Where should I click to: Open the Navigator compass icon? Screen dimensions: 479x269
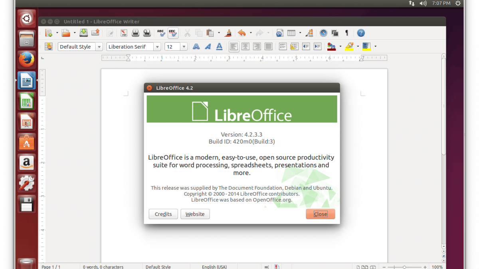[x=324, y=33]
